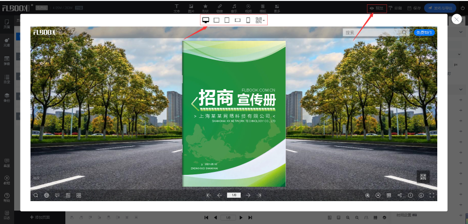Image resolution: width=468 pixels, height=224 pixels.
Task: Open 教程 tutorial in sidebar
Action: [7, 180]
